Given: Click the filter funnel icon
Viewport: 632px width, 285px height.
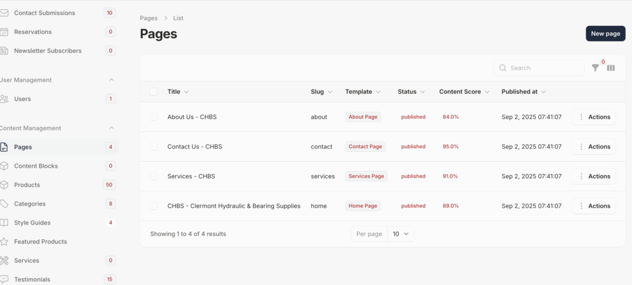Looking at the screenshot, I should pyautogui.click(x=595, y=68).
